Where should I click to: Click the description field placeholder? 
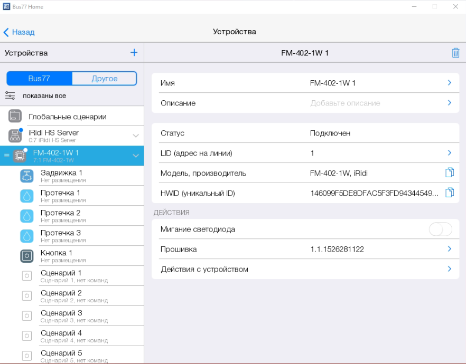345,103
